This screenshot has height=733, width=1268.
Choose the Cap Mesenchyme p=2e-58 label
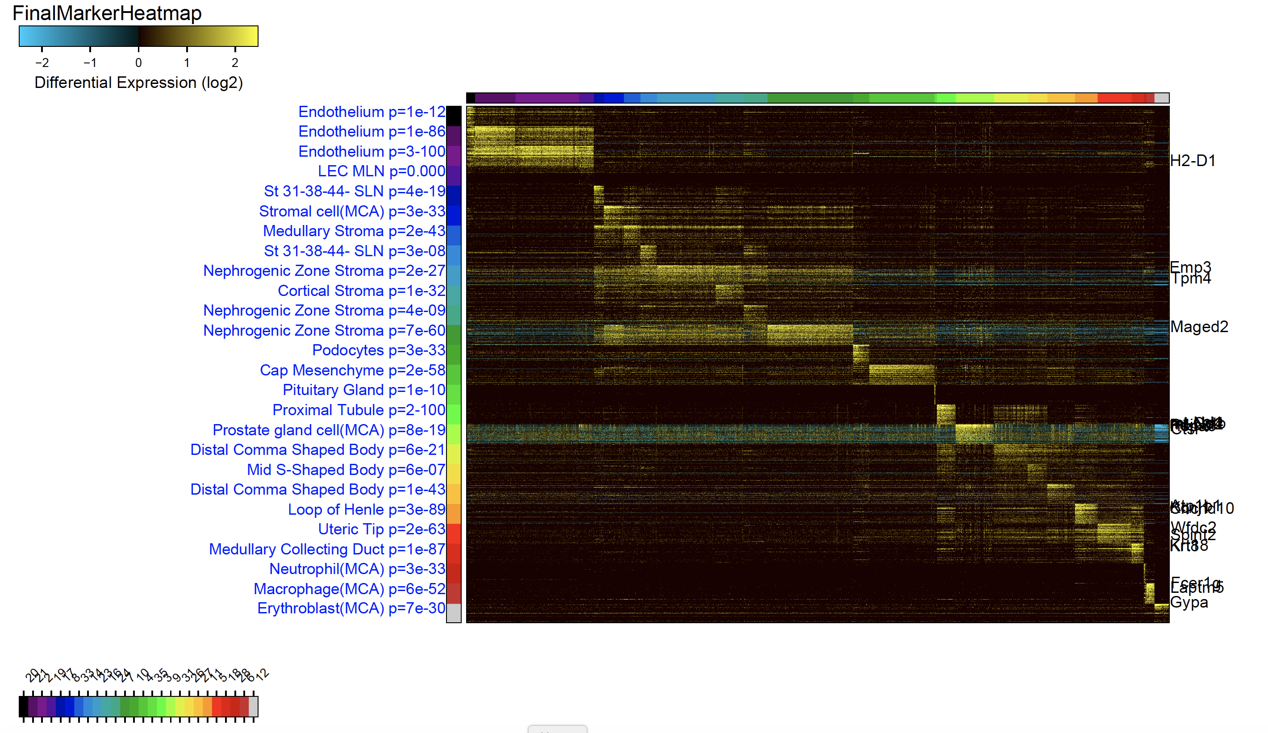pyautogui.click(x=352, y=370)
